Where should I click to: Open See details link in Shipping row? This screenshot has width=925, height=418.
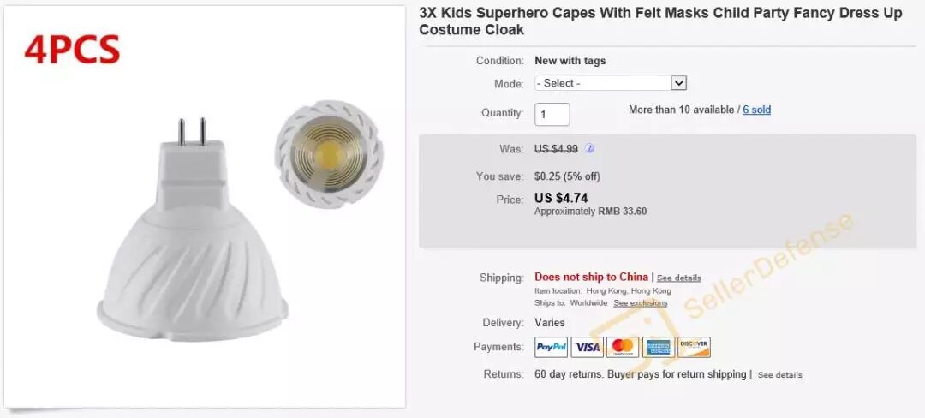click(x=678, y=278)
